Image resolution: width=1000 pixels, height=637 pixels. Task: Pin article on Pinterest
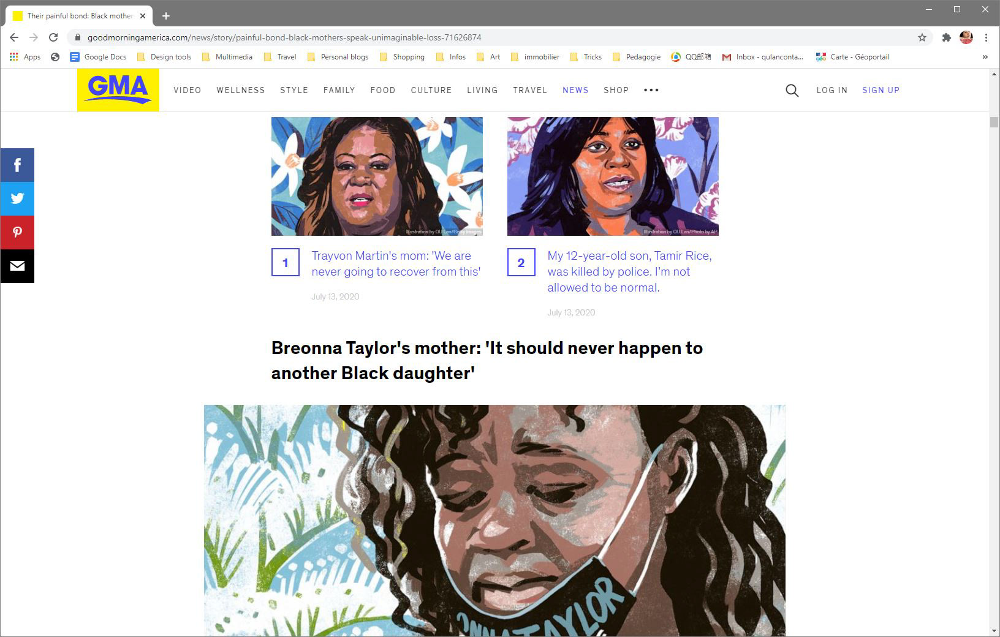click(17, 232)
